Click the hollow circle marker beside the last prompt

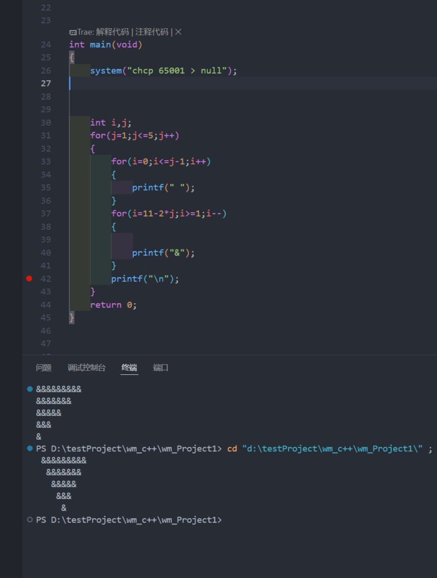pos(30,519)
